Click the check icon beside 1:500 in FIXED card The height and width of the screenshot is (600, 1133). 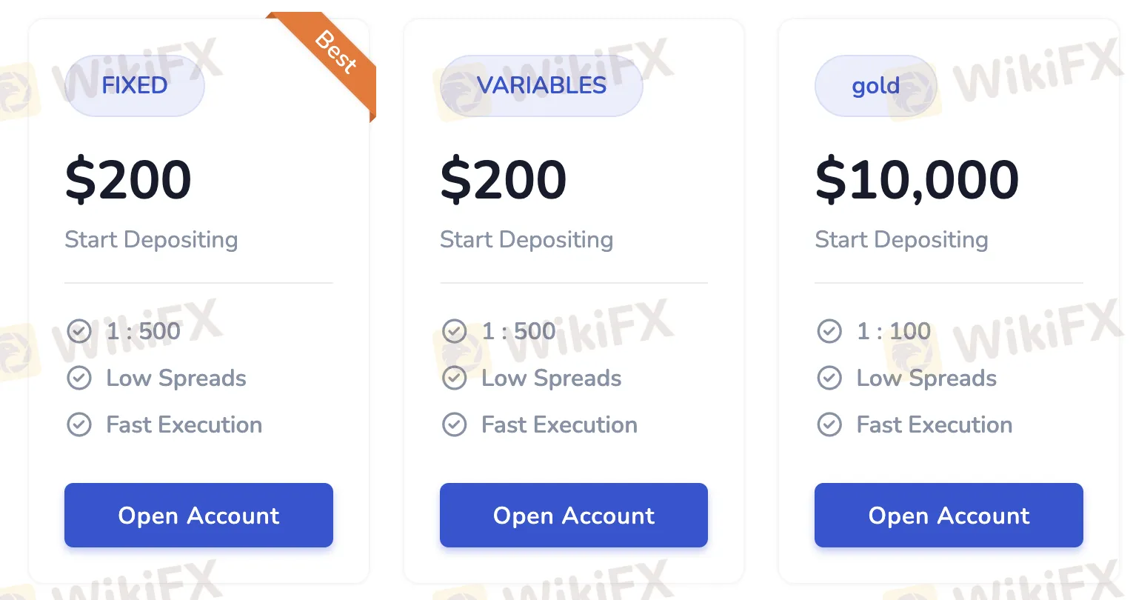coord(79,331)
